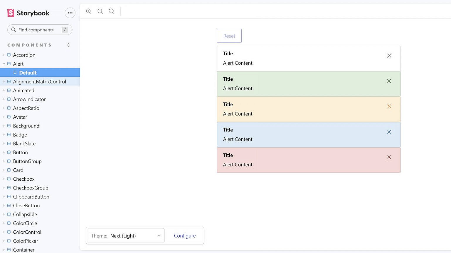The height and width of the screenshot is (253, 451).
Task: Collapse the Alert component in the sidebar
Action: click(4, 64)
